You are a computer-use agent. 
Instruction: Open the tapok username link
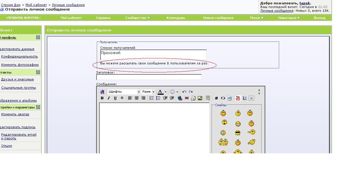[305, 3]
